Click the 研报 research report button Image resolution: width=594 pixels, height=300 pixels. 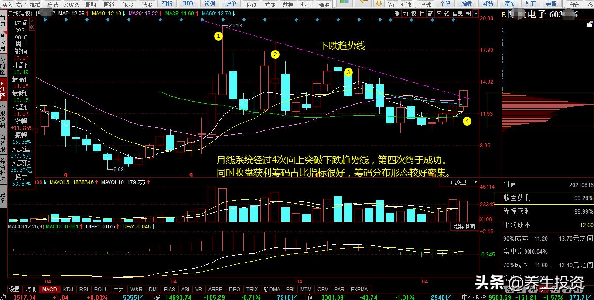tap(167, 3)
